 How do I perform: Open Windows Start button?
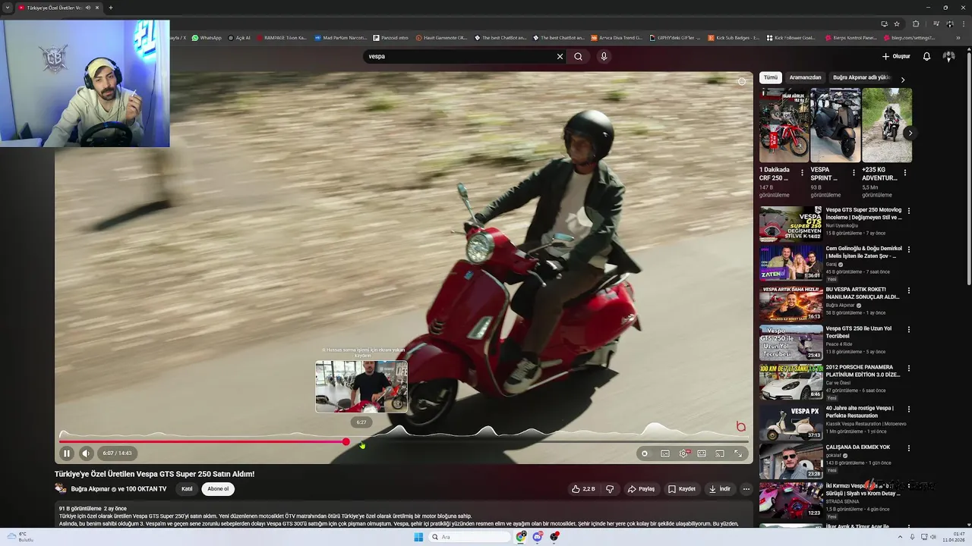[x=418, y=537]
